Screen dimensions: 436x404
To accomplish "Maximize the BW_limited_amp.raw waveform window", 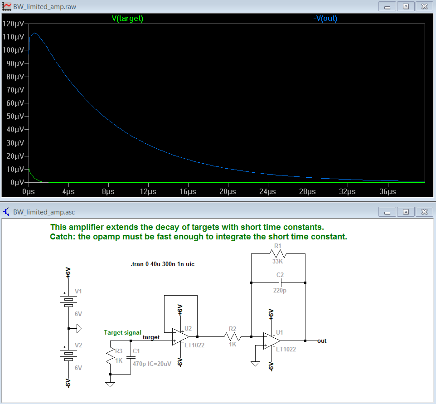I will click(x=406, y=6).
